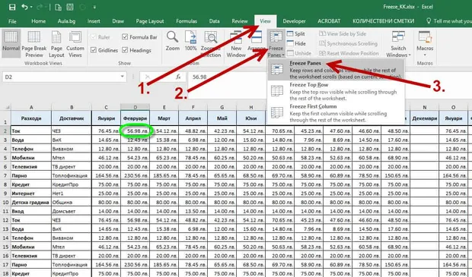Click cell Интернет in row 9
Screen dimensions: 472x277
[x=31, y=194]
